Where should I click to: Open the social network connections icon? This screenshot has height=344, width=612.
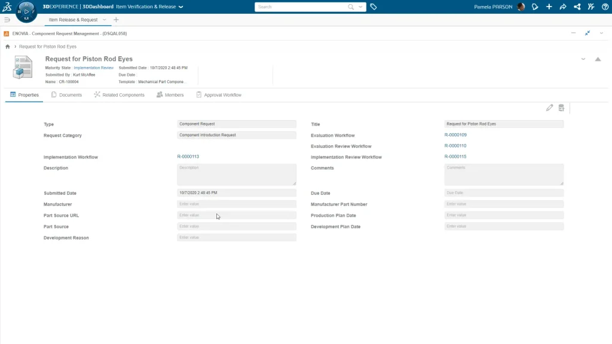(577, 7)
